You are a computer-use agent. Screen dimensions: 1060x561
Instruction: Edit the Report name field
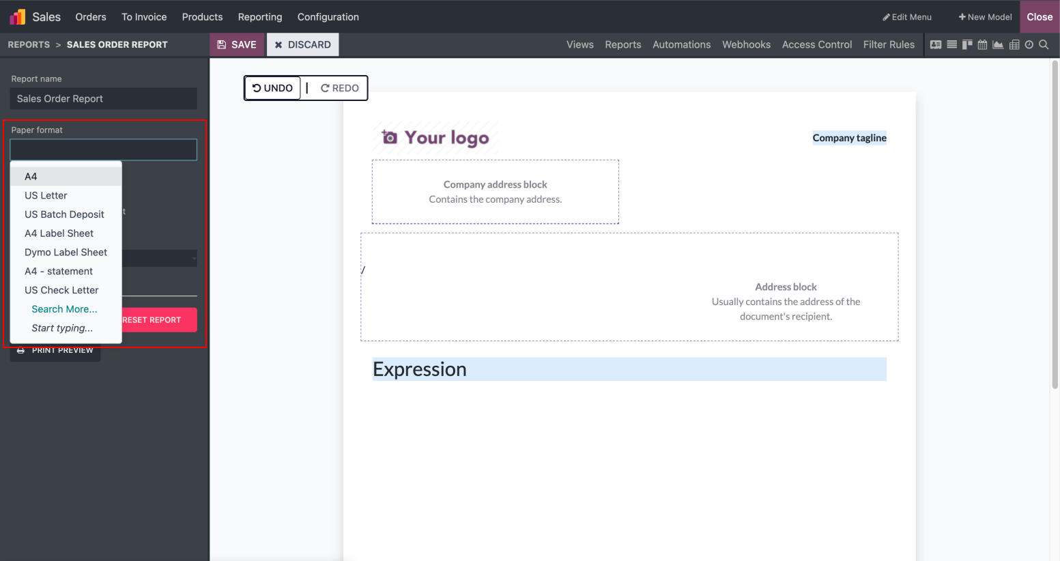pos(104,98)
